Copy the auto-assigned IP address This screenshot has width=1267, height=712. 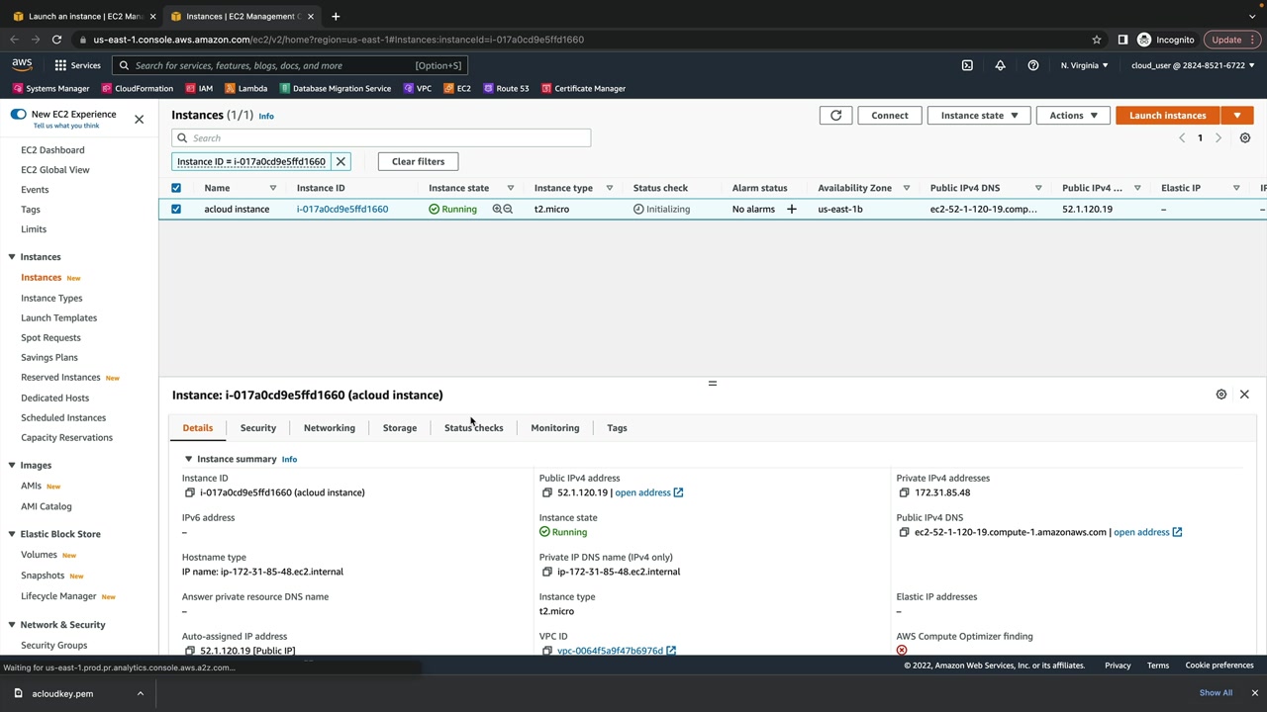190,651
